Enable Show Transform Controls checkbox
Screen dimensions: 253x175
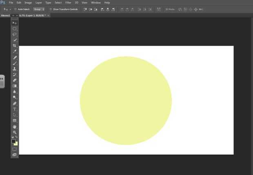pos(51,9)
